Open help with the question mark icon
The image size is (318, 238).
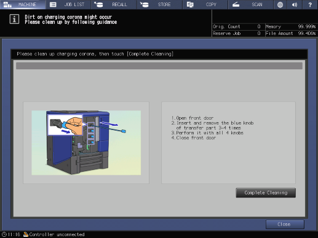pyautogui.click(x=310, y=4)
